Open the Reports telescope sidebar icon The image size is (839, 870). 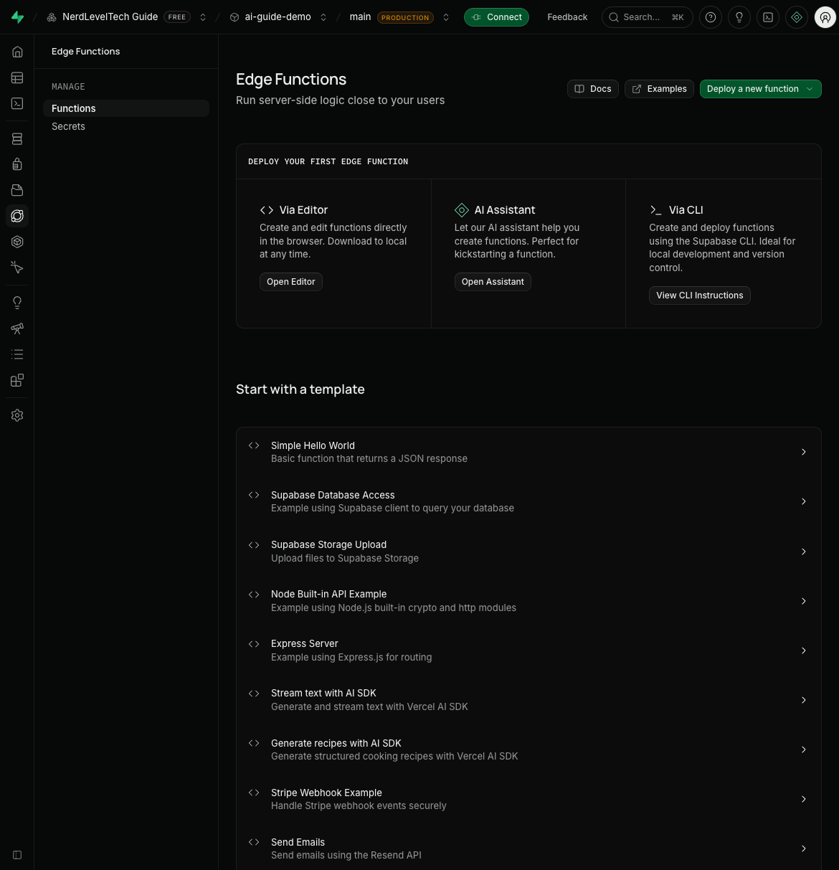[17, 328]
